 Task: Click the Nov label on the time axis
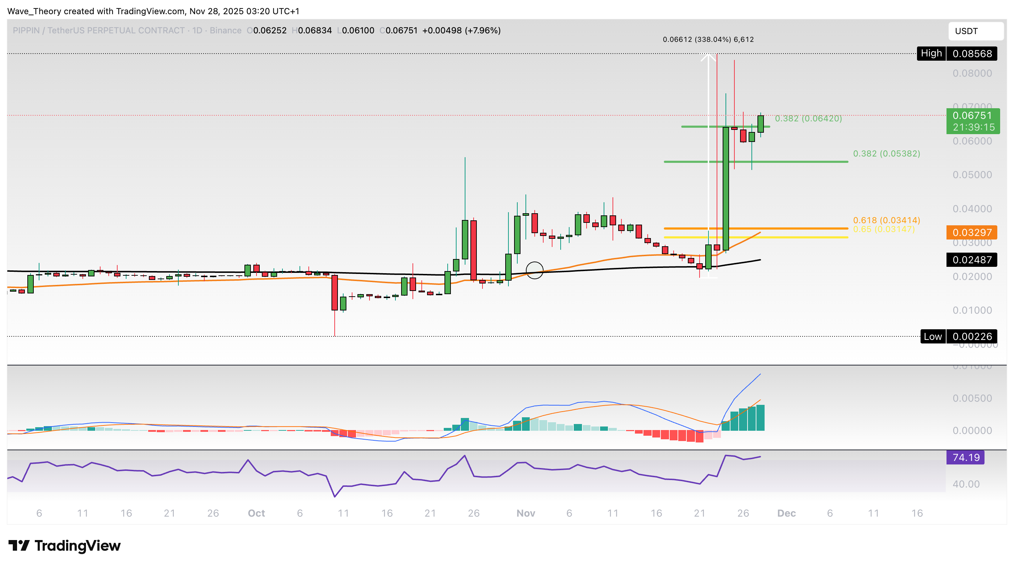pos(525,513)
